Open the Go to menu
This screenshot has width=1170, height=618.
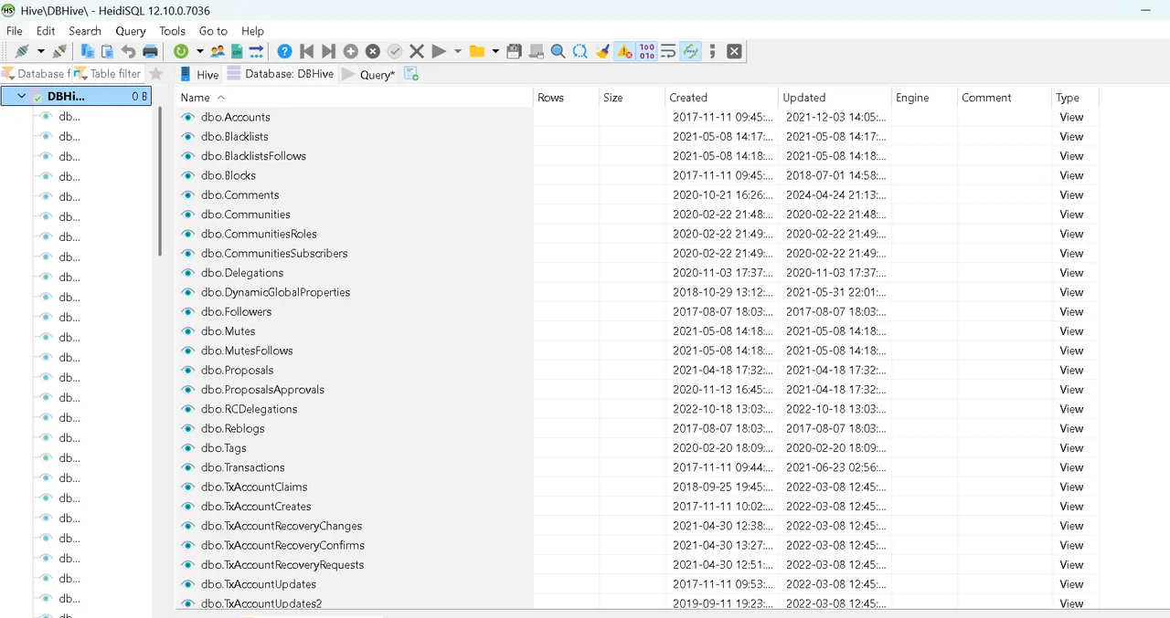tap(213, 31)
